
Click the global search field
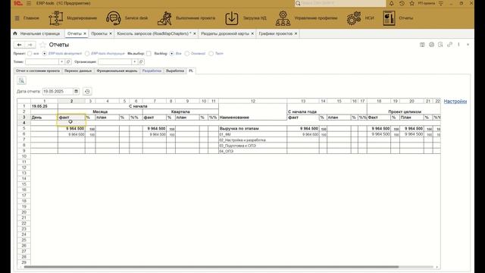[339, 3]
